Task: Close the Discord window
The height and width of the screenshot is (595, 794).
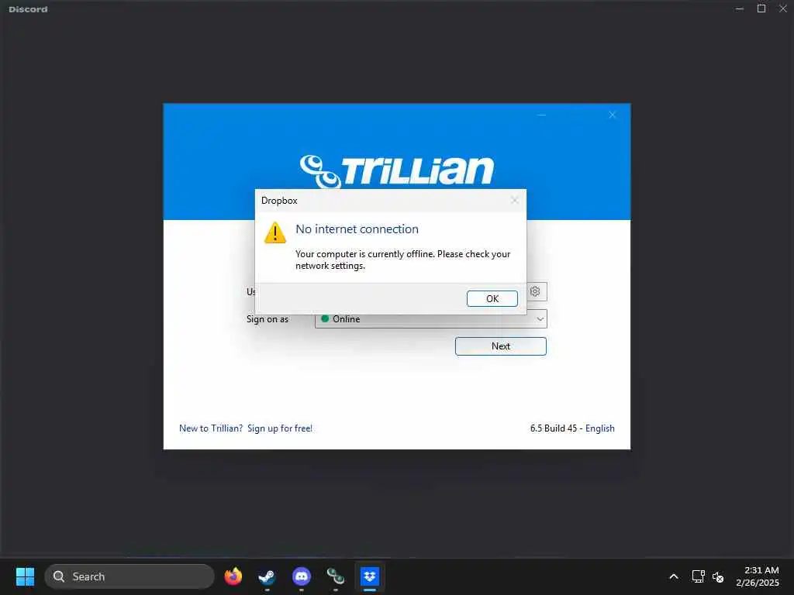Action: [783, 9]
